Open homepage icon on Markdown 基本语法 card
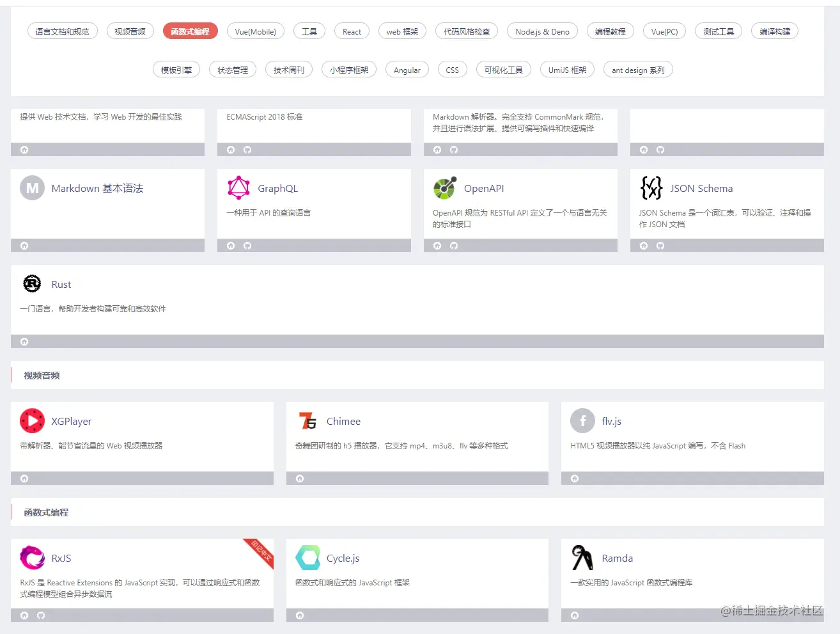Viewport: 840px width, 634px height. [x=24, y=246]
